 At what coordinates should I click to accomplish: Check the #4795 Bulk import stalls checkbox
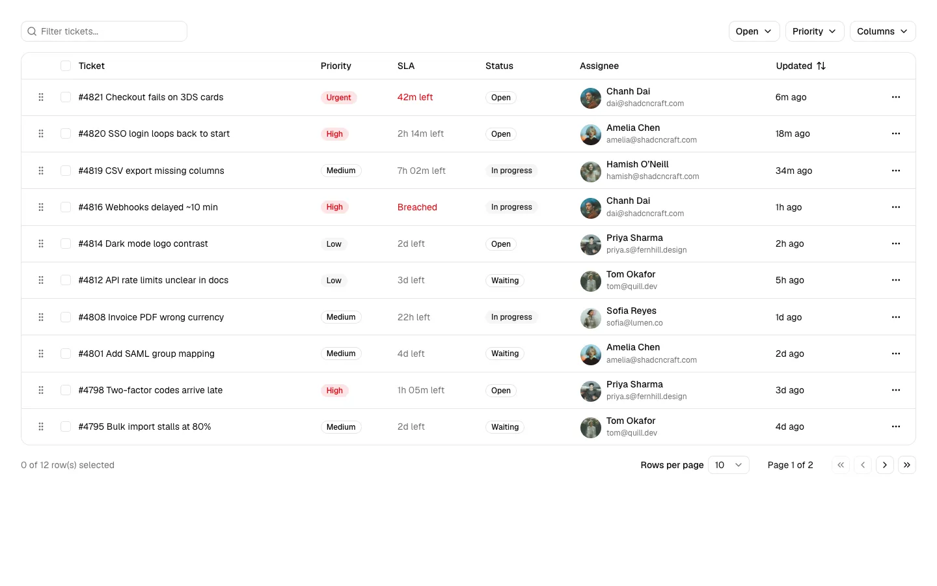tap(66, 426)
